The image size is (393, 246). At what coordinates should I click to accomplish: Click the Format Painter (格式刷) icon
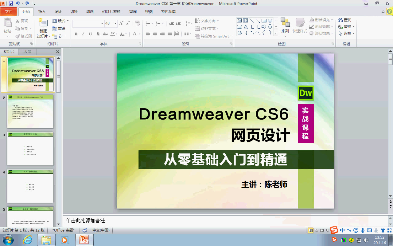coord(18,36)
